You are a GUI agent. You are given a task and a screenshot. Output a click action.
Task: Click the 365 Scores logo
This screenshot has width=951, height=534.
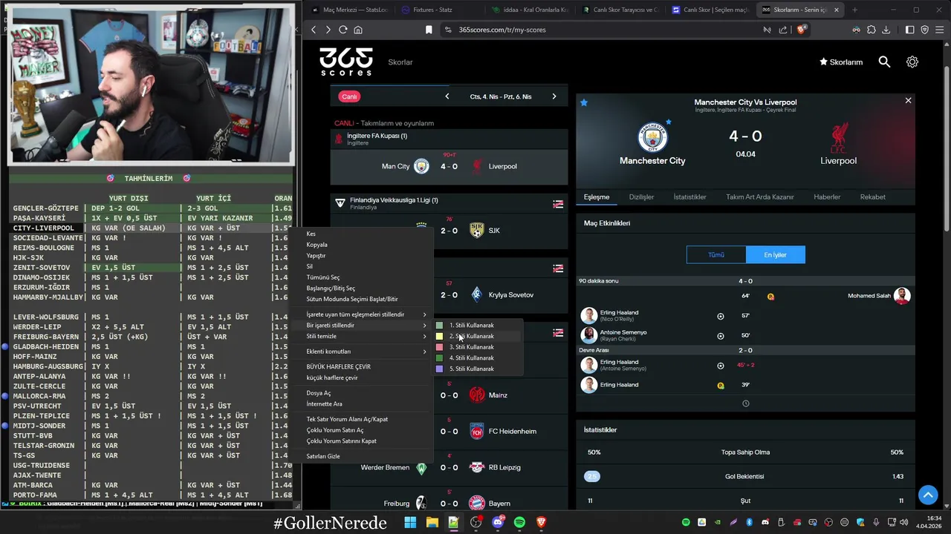click(x=346, y=62)
